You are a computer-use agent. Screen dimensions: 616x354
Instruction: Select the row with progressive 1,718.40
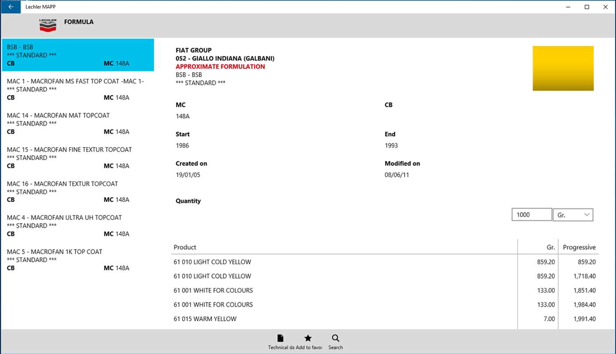tap(385, 276)
